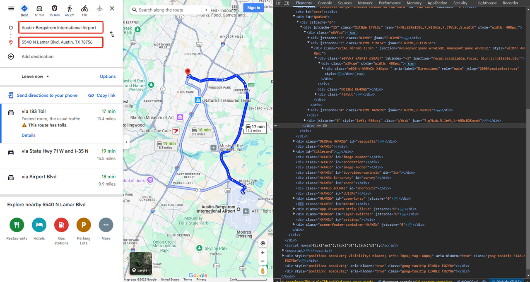Choose cycling mode showing 1 hr
Screen dimensions: 530x282
pyautogui.click(x=84, y=10)
